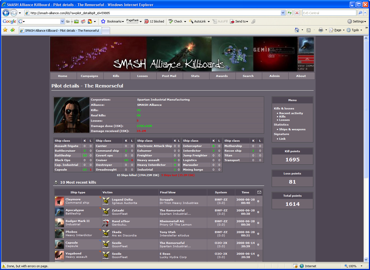Open the Search menu item
Viewport: 370px width, 270px height.
pyautogui.click(x=248, y=76)
